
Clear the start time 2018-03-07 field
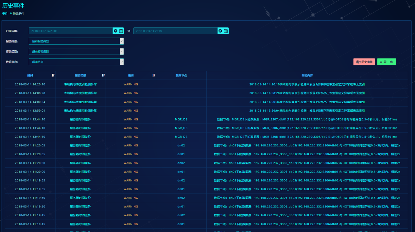pyautogui.click(x=115, y=31)
